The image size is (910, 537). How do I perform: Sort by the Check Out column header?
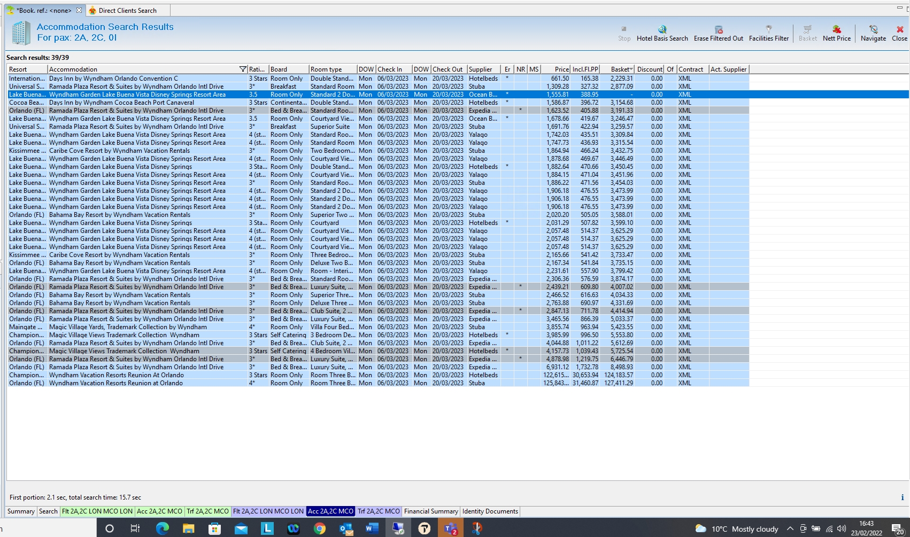point(449,69)
